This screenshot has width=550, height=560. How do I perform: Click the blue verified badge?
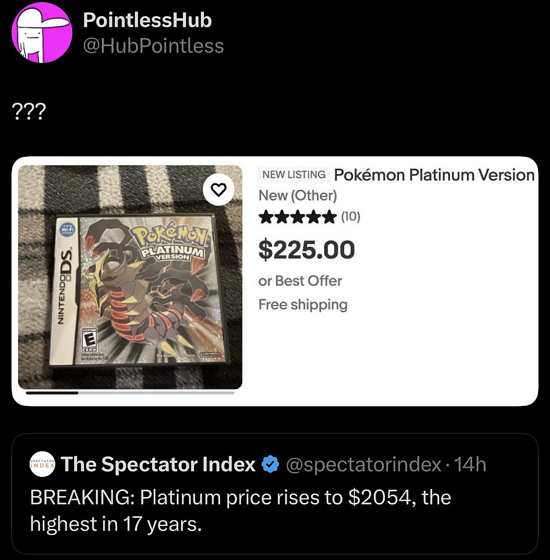coord(270,464)
